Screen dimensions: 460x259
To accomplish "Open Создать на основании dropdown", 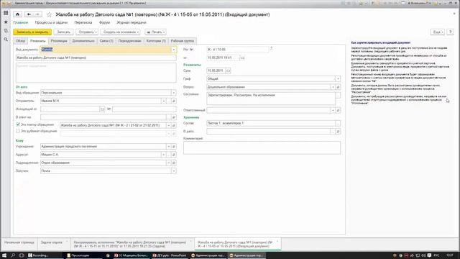I will 120,32.
